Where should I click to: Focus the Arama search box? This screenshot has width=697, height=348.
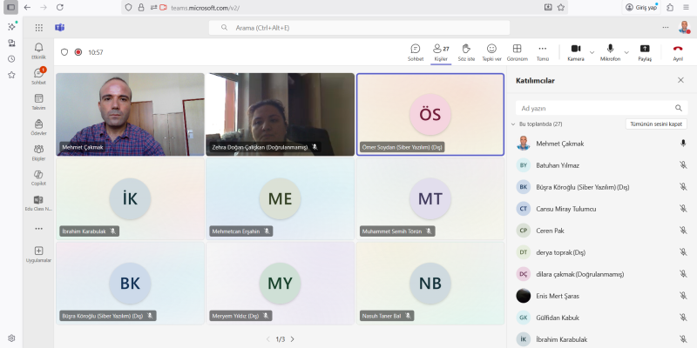click(x=359, y=28)
